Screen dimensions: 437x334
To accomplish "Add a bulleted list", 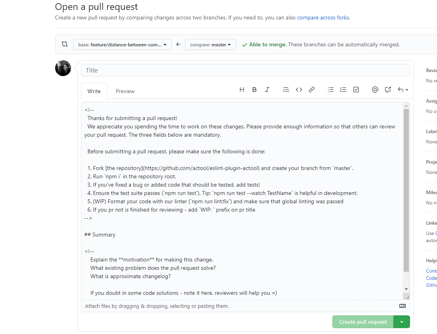I will [x=330, y=90].
